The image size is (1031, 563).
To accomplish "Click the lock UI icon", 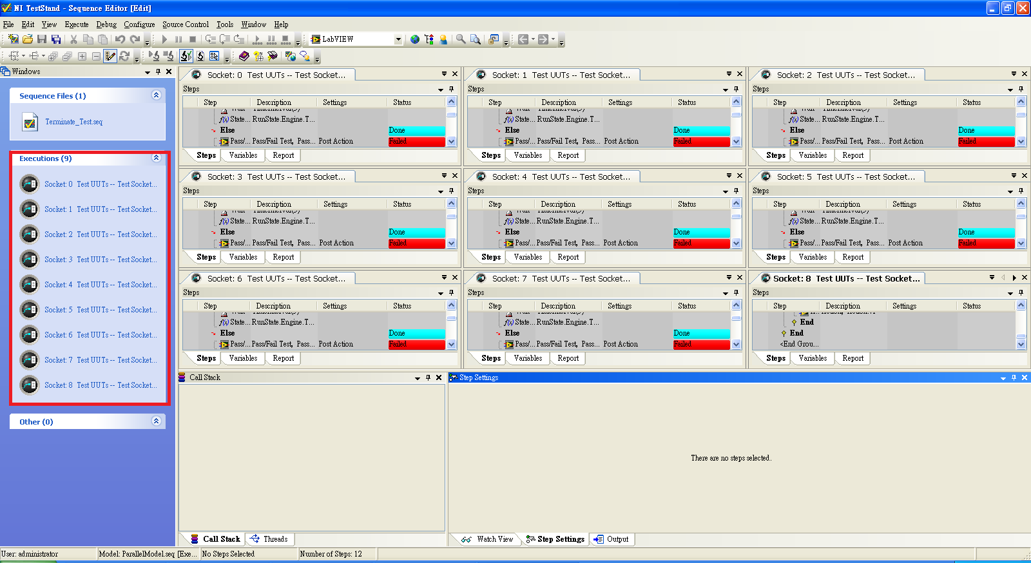I will (494, 39).
